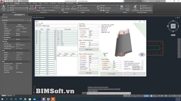Open the Manage ribbon tab
181x101 pixels.
click(x=35, y=3)
